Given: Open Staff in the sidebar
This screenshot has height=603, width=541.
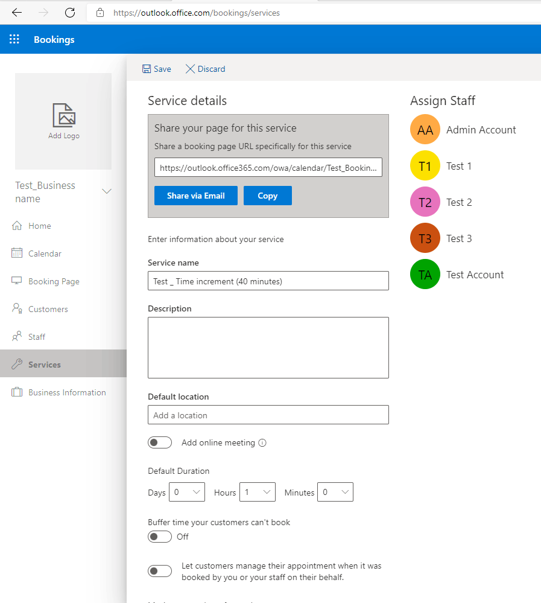Looking at the screenshot, I should click(x=37, y=337).
